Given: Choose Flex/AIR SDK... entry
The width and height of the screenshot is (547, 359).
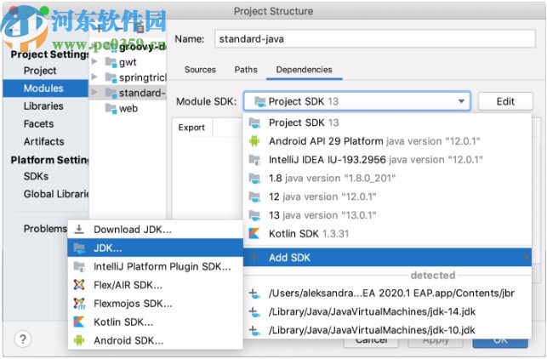Looking at the screenshot, I should [155, 285].
